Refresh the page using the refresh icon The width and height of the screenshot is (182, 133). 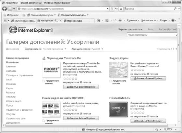click(116, 9)
